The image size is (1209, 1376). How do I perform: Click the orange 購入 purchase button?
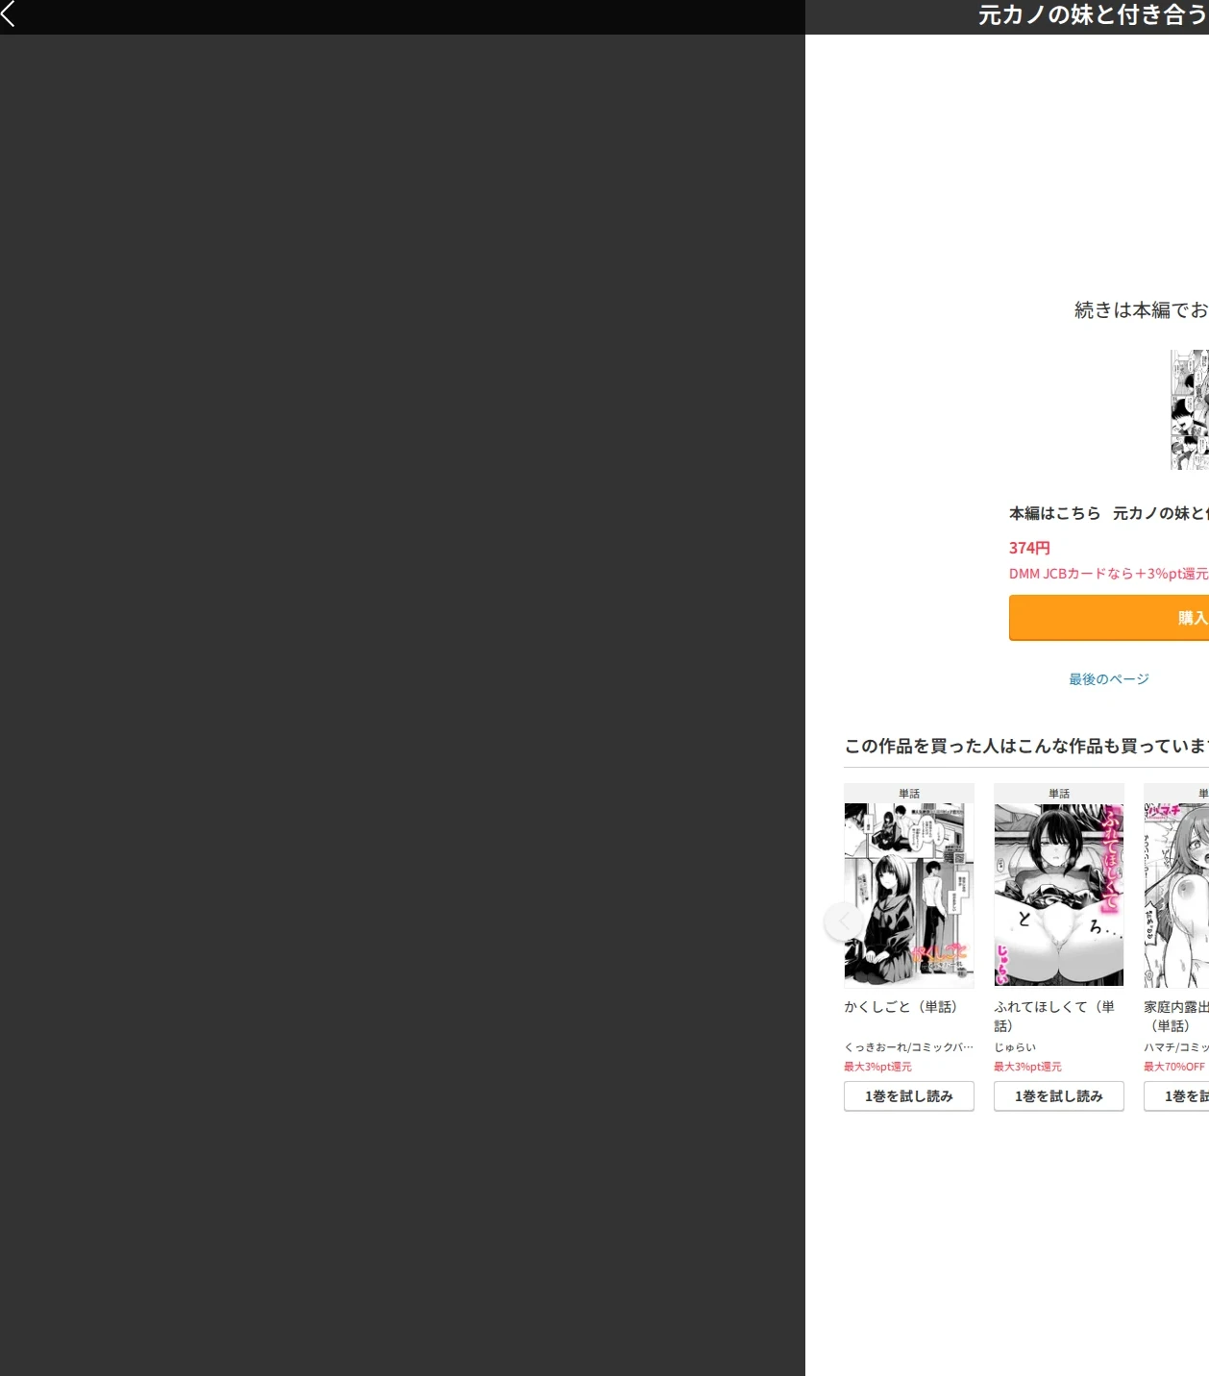(x=1109, y=618)
